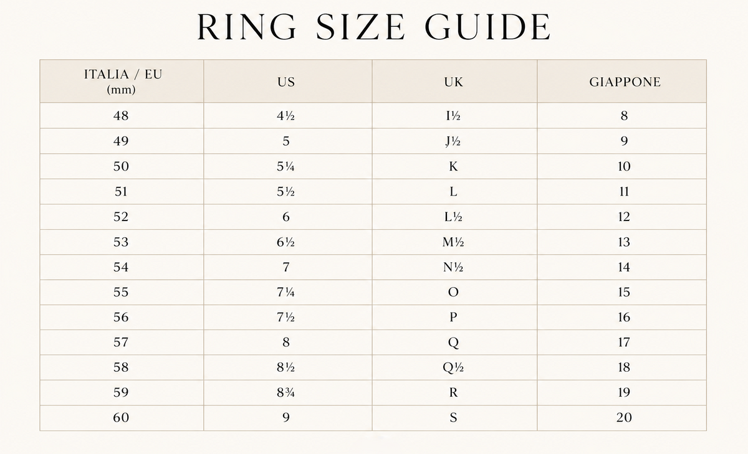Click UK size M½ cell
748x454 pixels.
[x=454, y=242]
